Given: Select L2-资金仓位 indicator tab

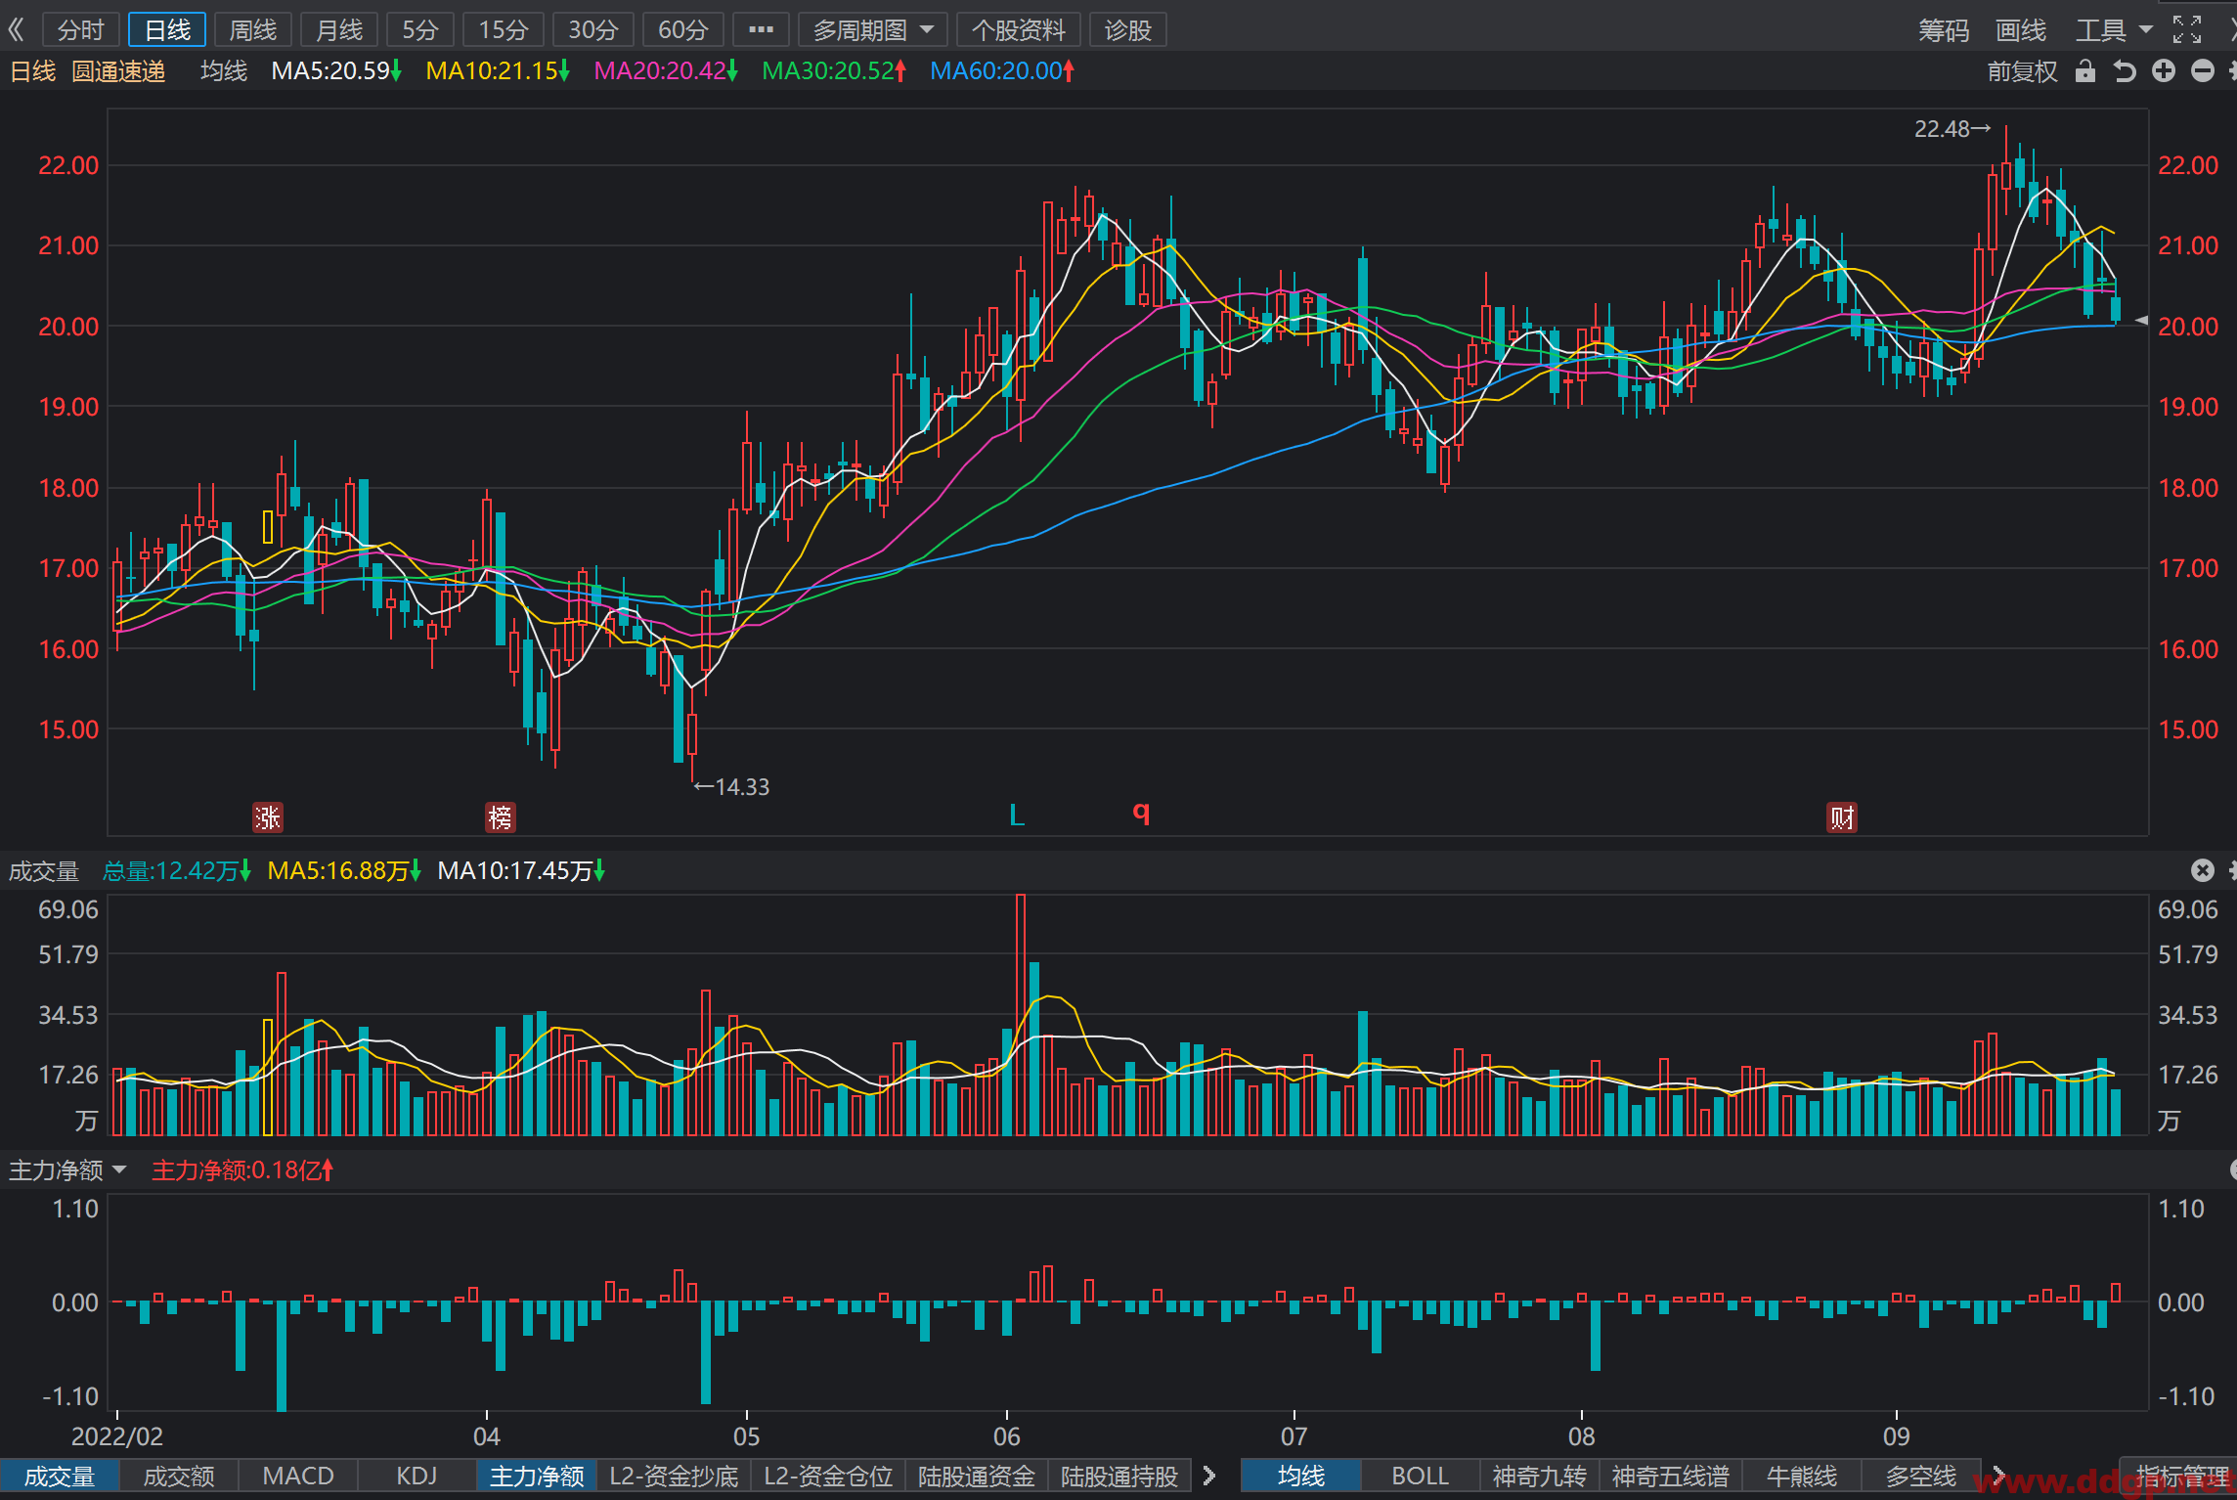Looking at the screenshot, I should (x=828, y=1476).
